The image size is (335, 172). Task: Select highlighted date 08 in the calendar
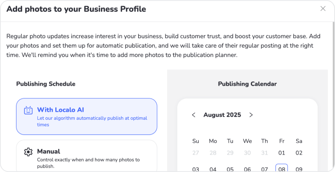pos(282,169)
